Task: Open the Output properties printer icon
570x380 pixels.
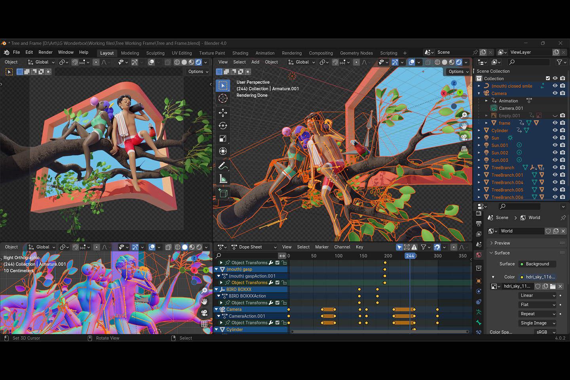Action: point(479,224)
